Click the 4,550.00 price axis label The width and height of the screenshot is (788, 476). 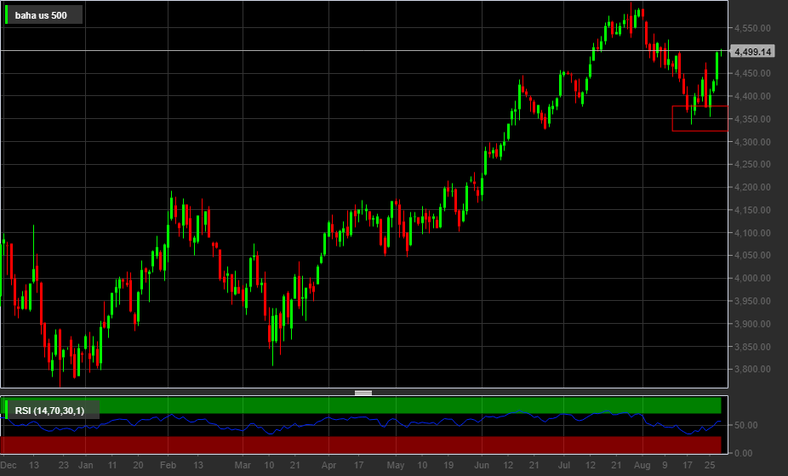click(752, 28)
